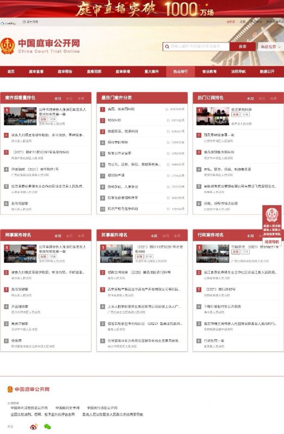Open the 普法教育 navigation tab
284x434 pixels.
[x=209, y=72]
